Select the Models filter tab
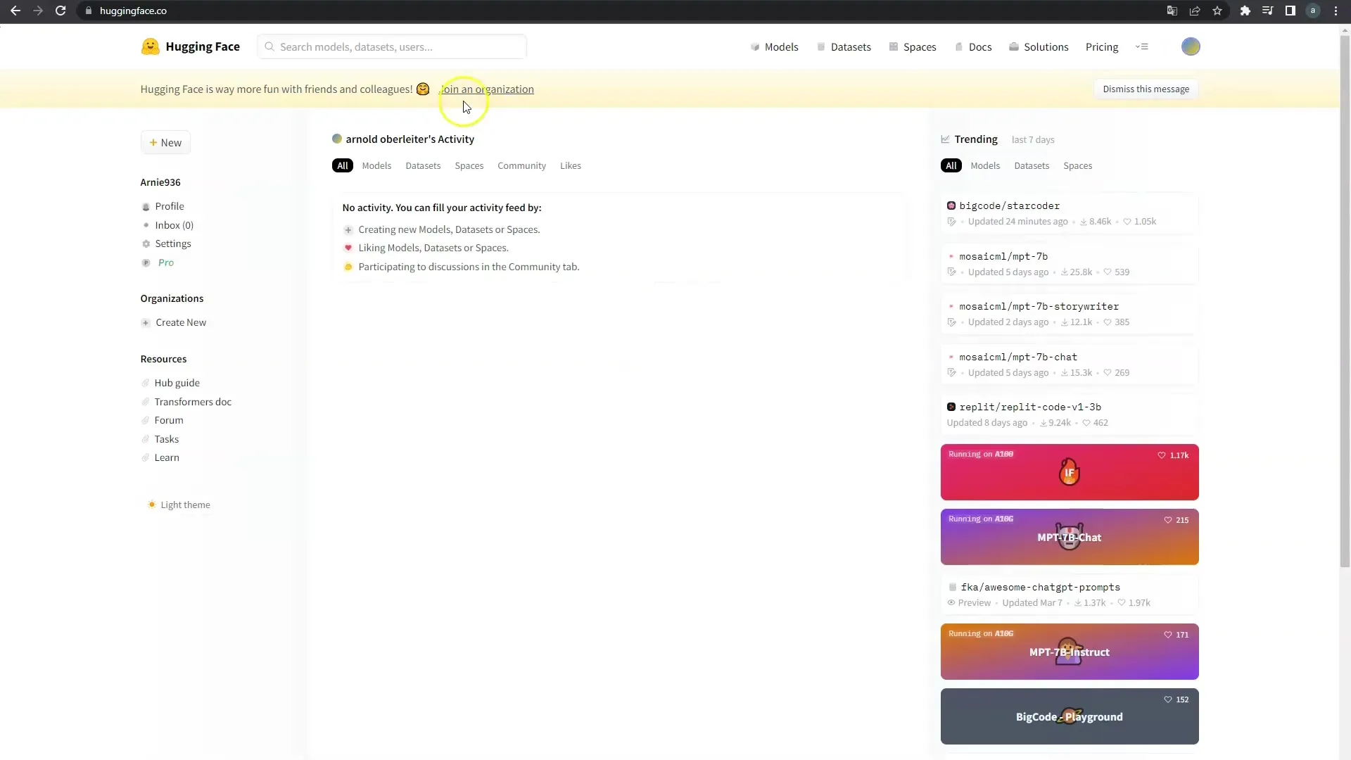 coord(376,165)
